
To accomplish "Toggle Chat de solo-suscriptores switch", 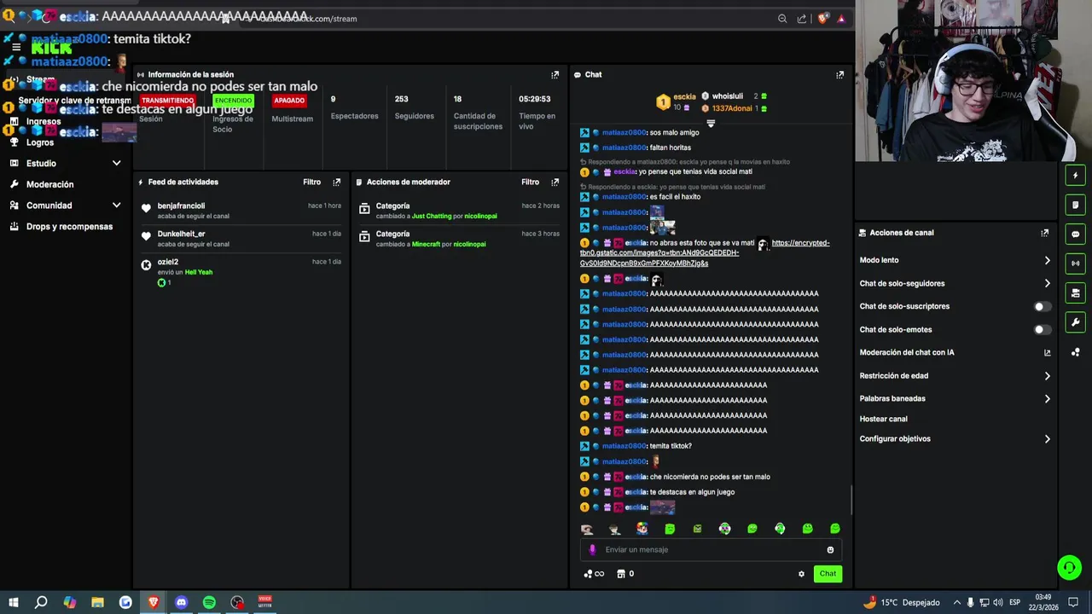I will click(1042, 307).
